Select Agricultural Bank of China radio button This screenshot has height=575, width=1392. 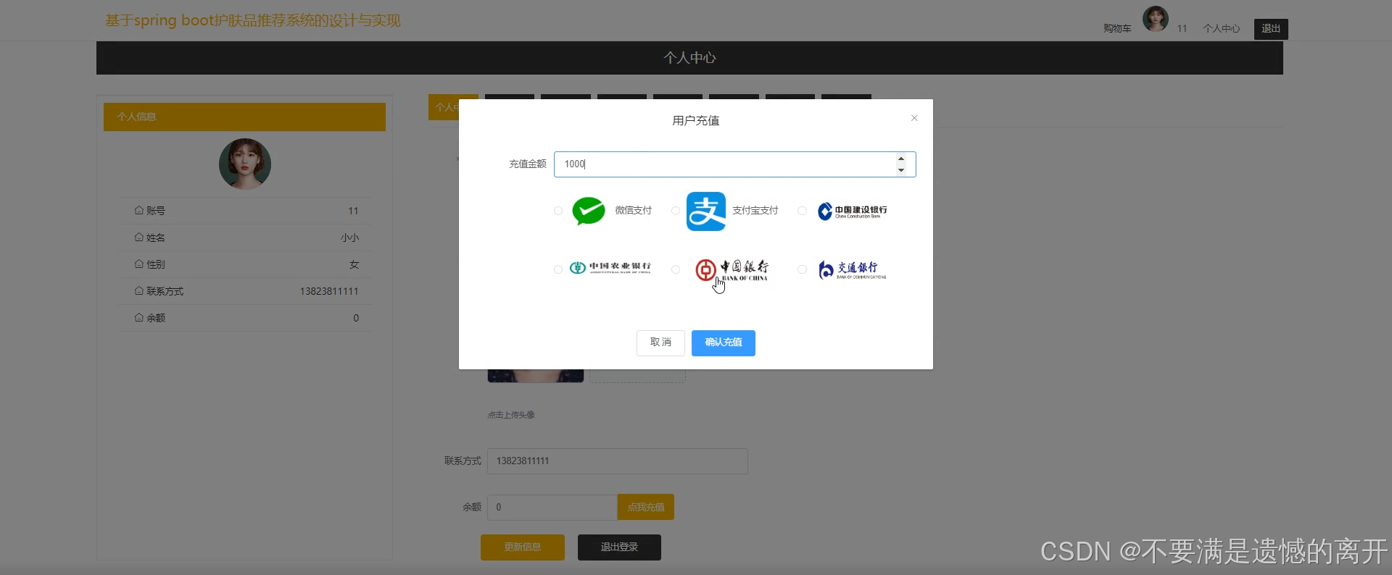[558, 269]
